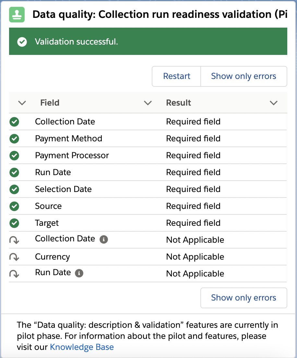
Task: Click the skipped-step icon next to the lower Run Date
Action: coord(14,274)
